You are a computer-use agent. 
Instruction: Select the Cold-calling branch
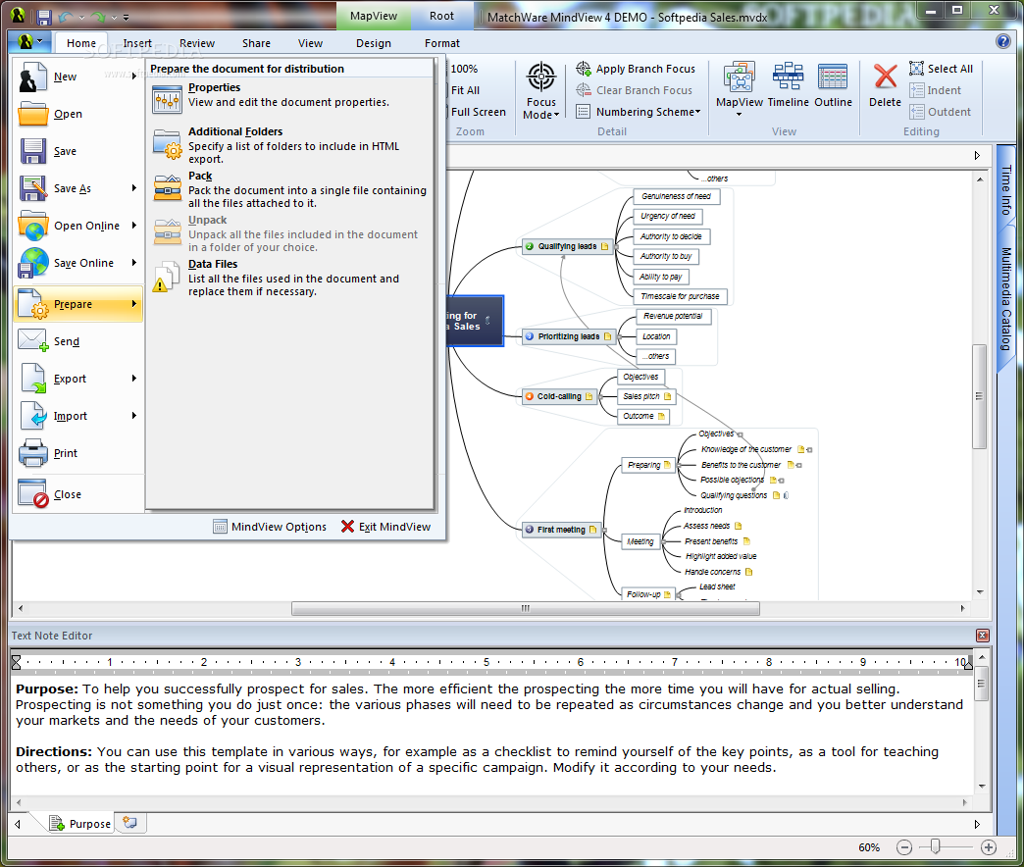click(560, 396)
